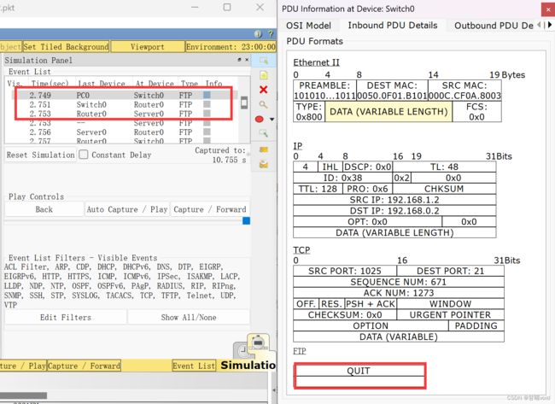Minimize the Packet Tracer window
Screen dimensions: 555x404
coord(195,7)
